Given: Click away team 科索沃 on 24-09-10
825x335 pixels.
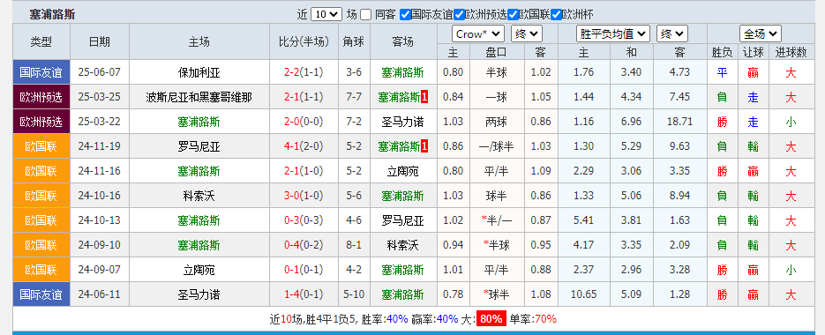Looking at the screenshot, I should click(402, 245).
